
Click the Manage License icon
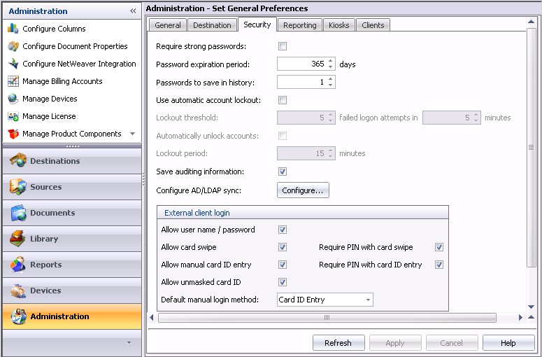[13, 117]
